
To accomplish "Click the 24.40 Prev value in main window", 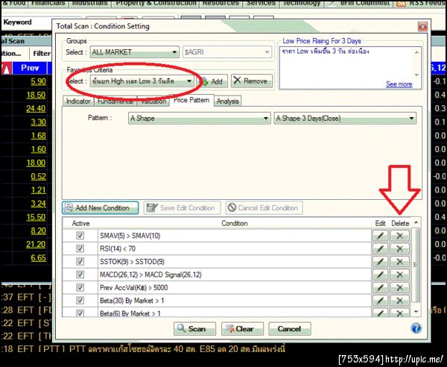I will (36, 108).
